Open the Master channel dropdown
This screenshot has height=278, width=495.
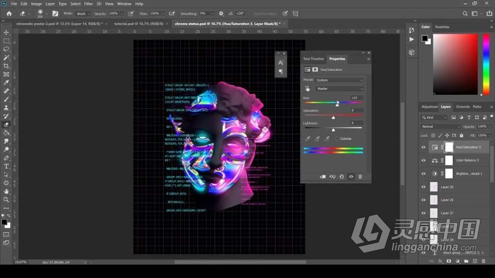(x=339, y=89)
